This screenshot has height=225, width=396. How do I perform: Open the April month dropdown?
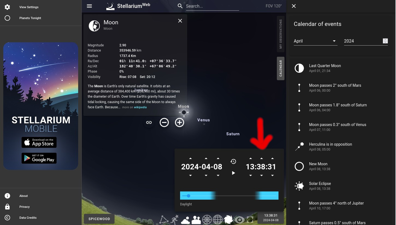315,41
